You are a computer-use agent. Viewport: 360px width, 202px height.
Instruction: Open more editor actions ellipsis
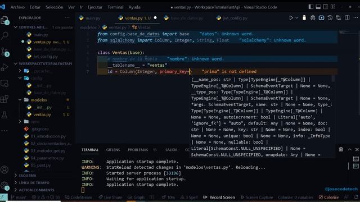pos(355,18)
